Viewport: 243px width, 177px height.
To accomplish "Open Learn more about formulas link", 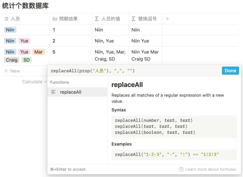I will 211,169.
